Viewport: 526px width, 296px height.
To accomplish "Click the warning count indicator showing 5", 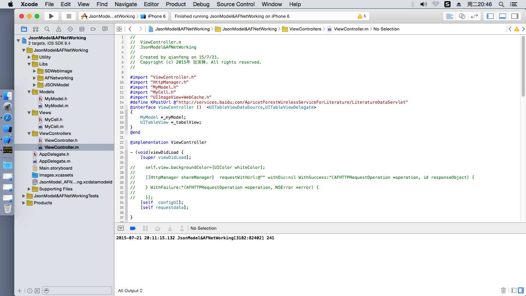I will point(362,16).
